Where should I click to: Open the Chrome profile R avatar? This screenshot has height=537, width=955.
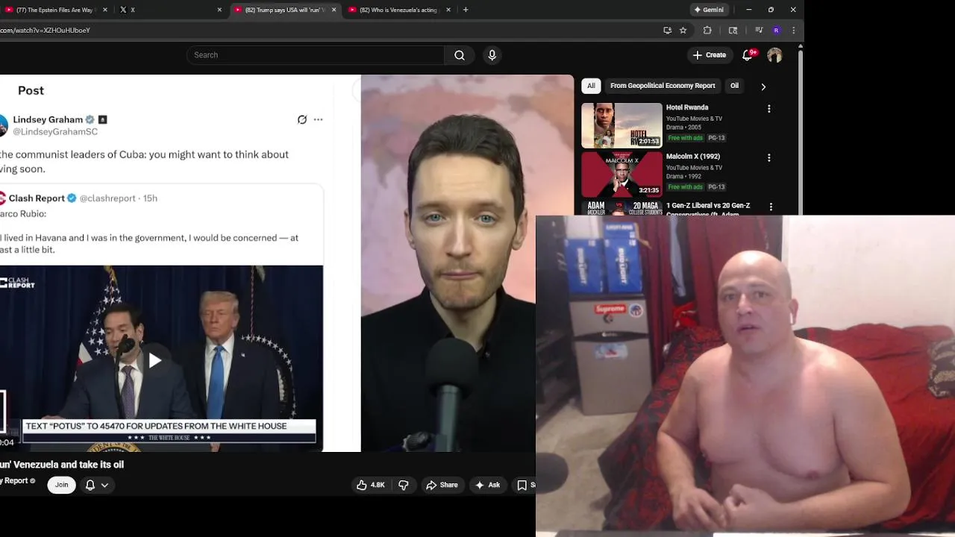[777, 31]
